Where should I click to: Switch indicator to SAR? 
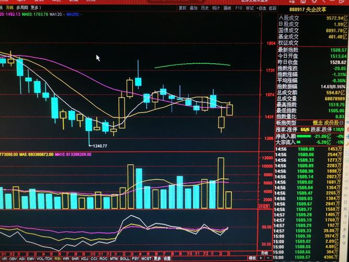point(75,259)
